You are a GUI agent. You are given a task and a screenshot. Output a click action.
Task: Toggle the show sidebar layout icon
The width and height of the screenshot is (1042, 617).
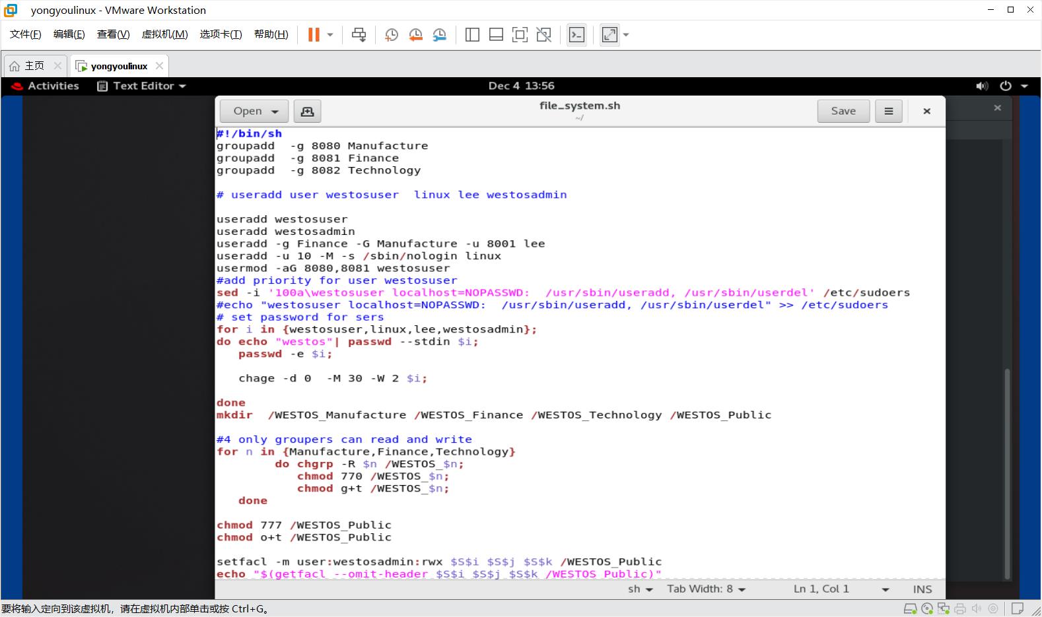472,35
